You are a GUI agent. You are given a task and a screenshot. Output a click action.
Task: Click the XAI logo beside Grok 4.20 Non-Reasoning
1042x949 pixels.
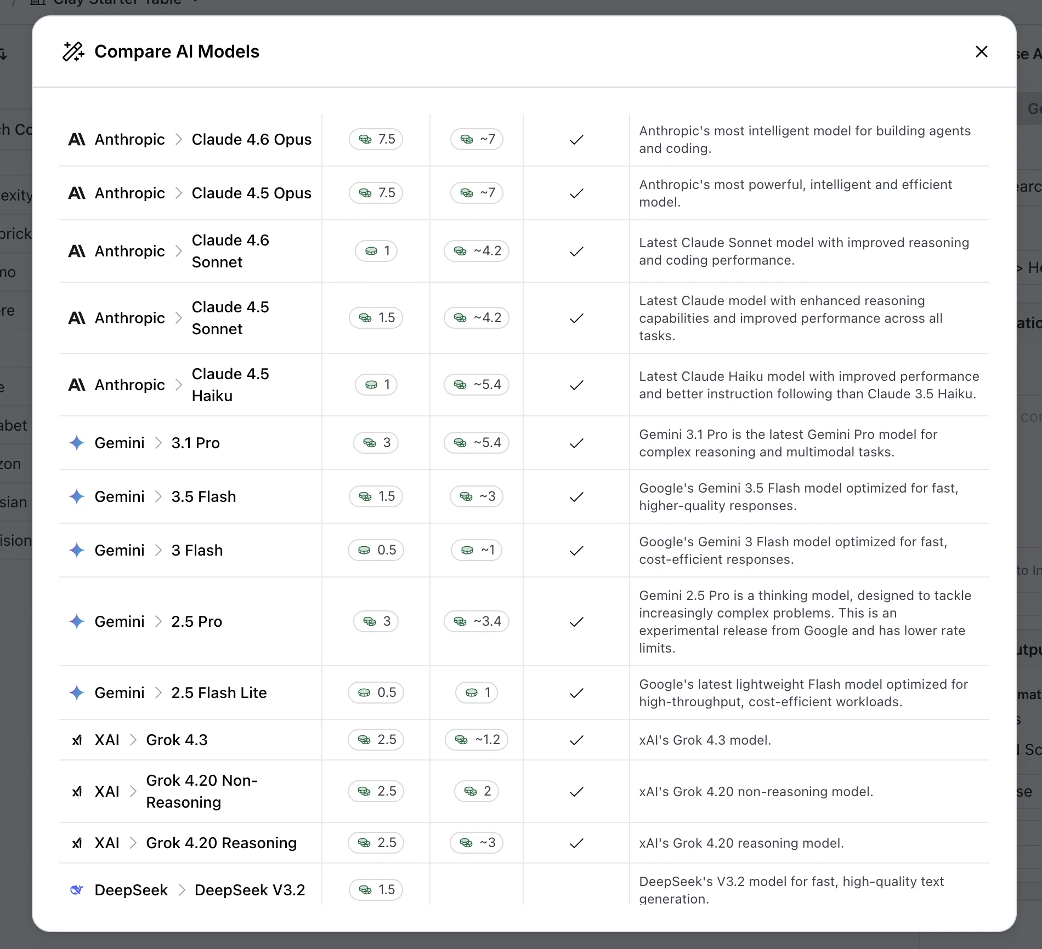(77, 792)
